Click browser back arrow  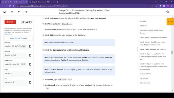point(2,6)
